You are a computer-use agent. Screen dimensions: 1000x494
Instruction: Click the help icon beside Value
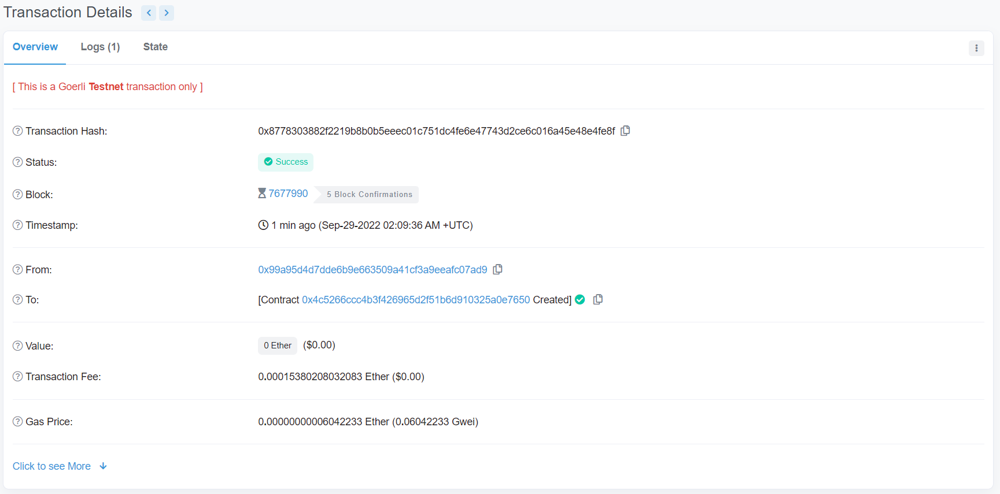click(18, 346)
